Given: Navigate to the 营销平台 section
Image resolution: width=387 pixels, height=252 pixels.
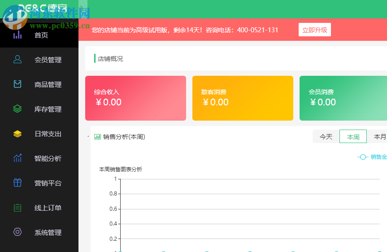Looking at the screenshot, I should (39, 183).
